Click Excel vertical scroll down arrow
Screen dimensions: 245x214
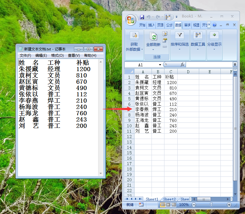click(235, 194)
